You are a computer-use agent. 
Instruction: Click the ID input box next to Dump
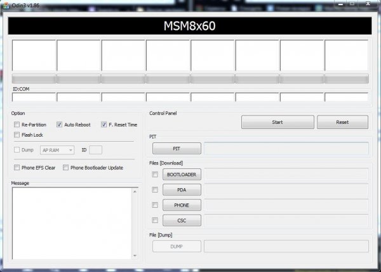coord(95,150)
